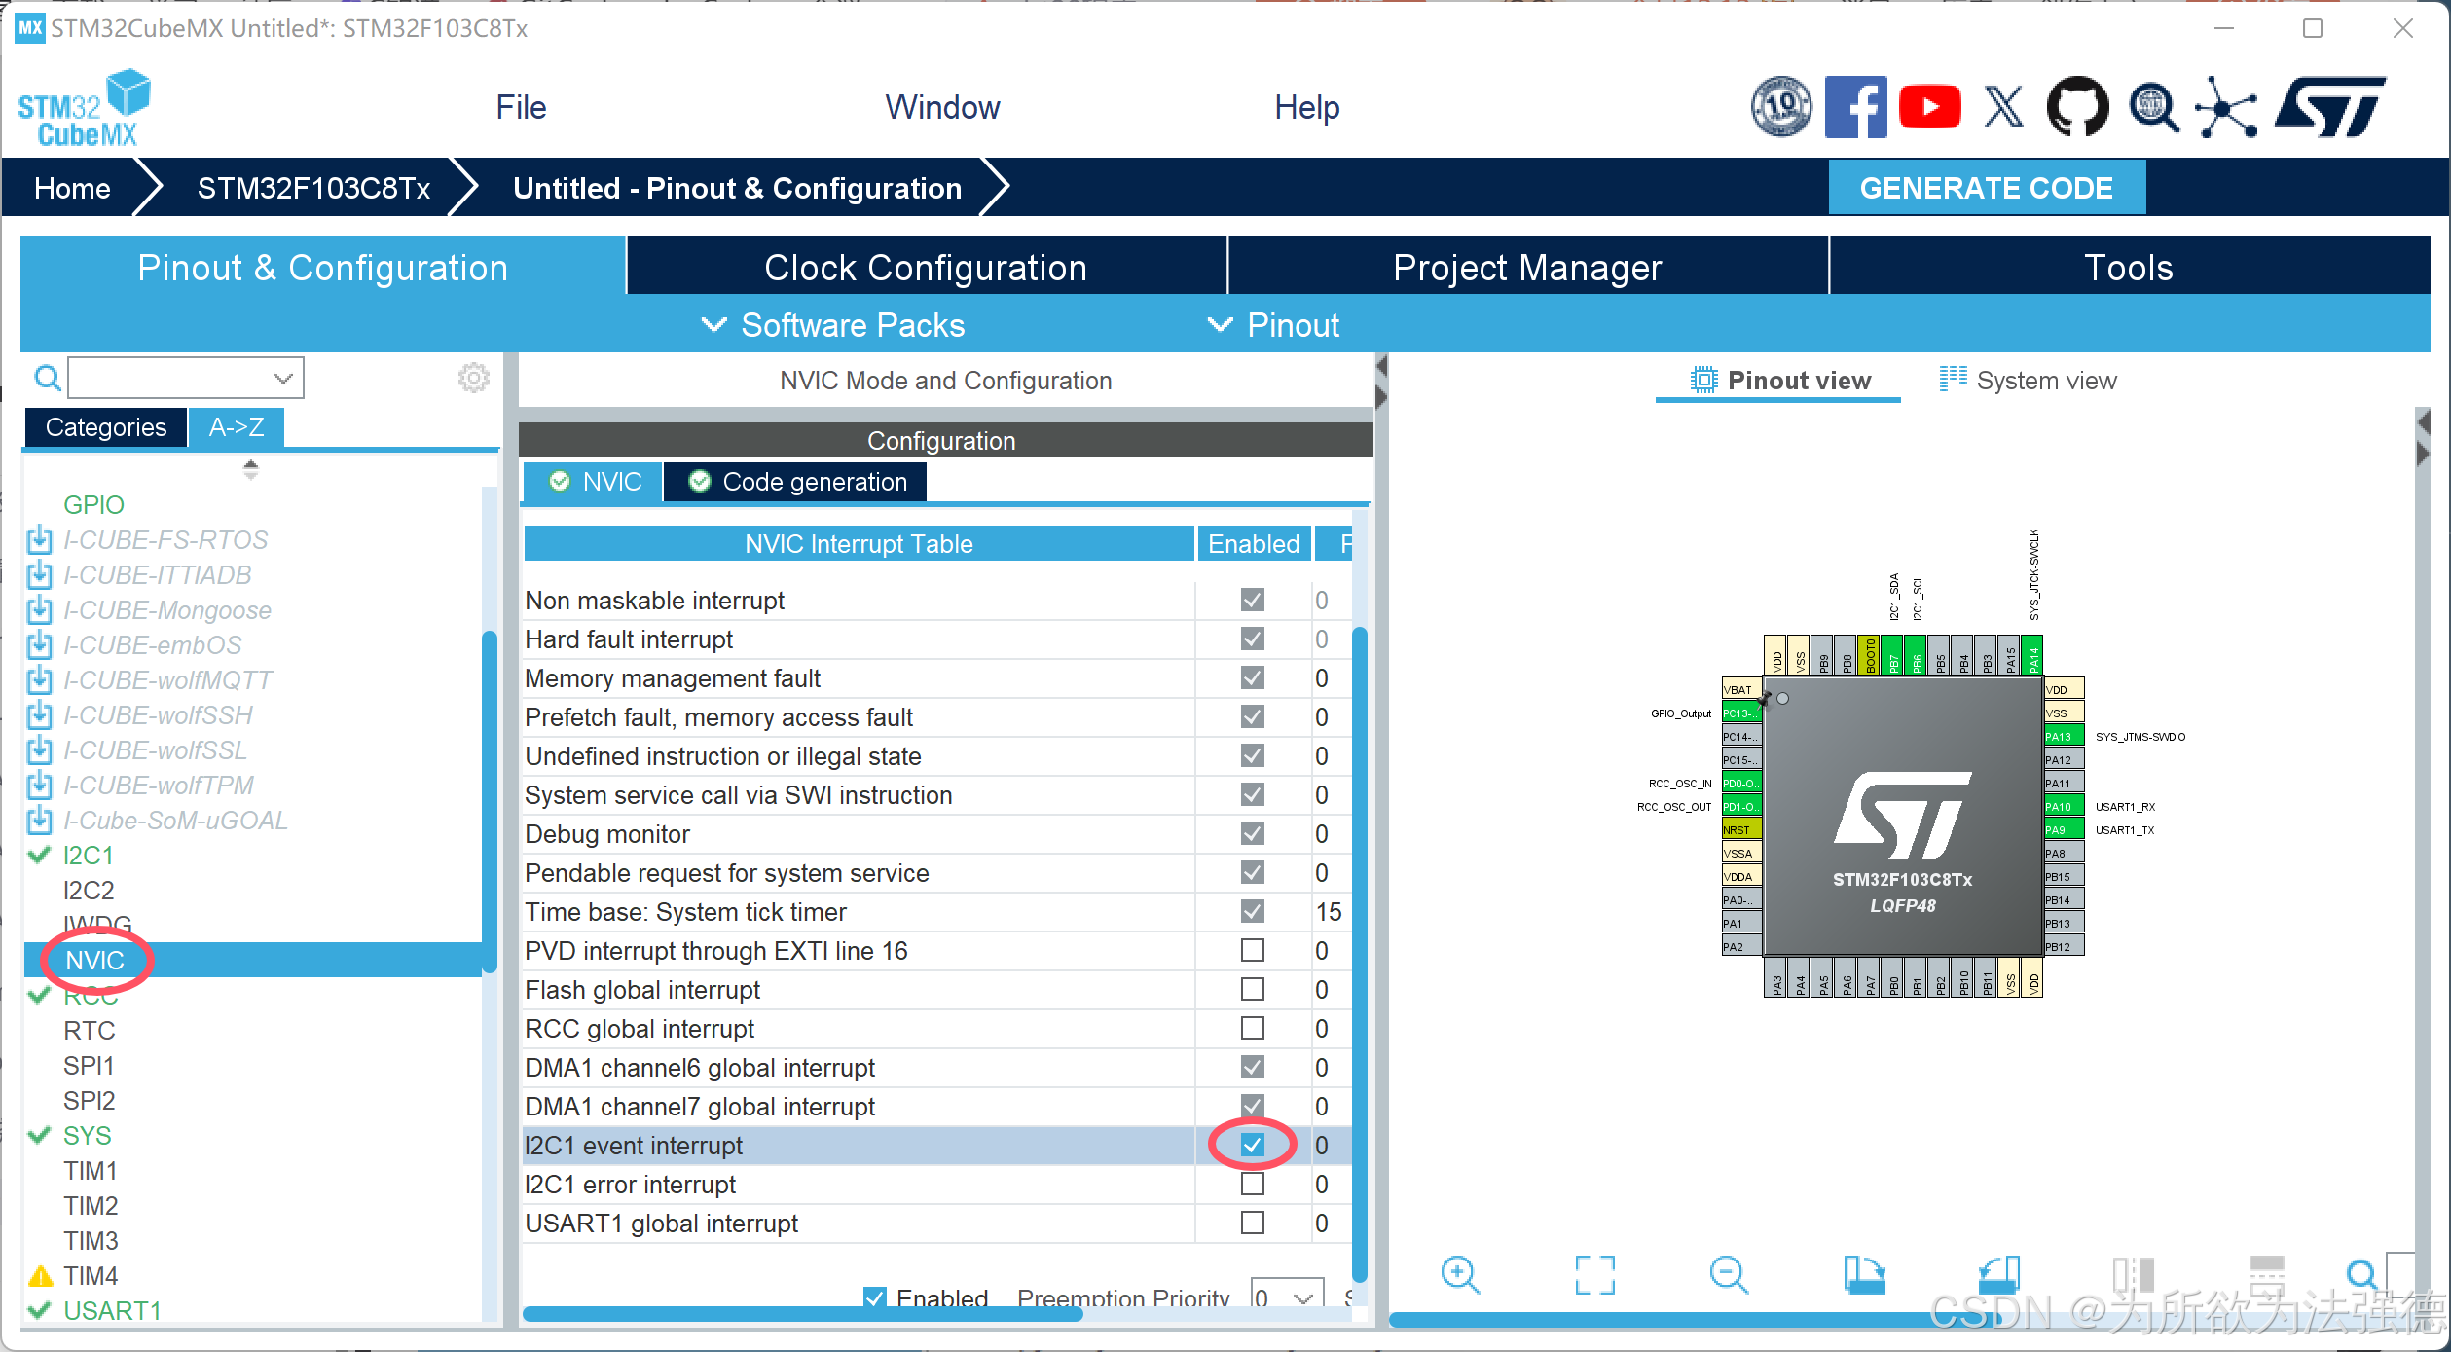The height and width of the screenshot is (1352, 2451).
Task: Click the Facebook icon in header
Action: [x=1855, y=107]
